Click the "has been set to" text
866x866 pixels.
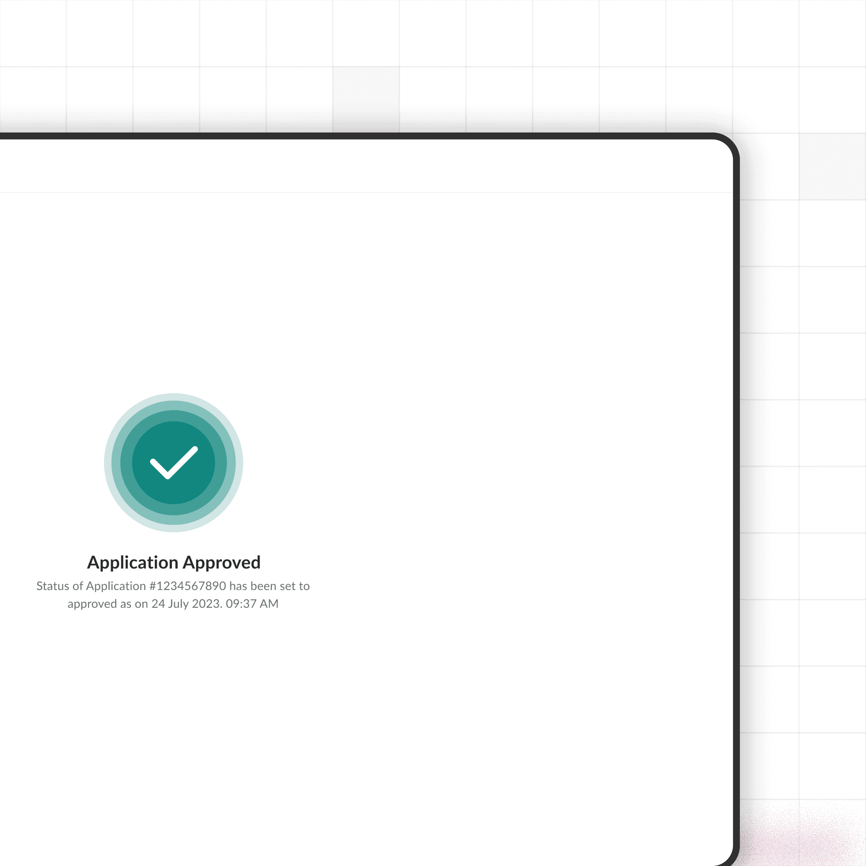pyautogui.click(x=269, y=586)
